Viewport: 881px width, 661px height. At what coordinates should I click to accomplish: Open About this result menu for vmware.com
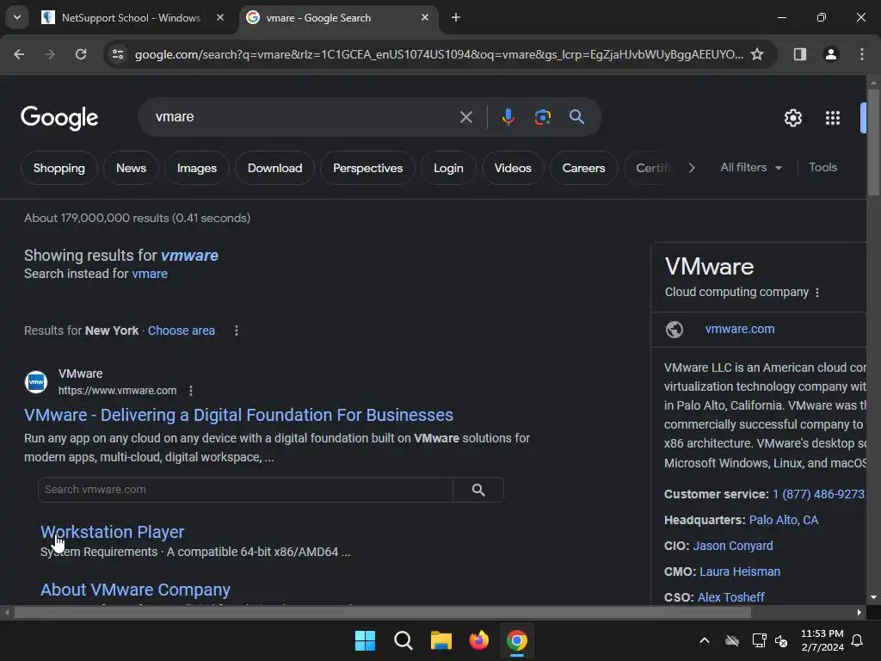pyautogui.click(x=191, y=391)
